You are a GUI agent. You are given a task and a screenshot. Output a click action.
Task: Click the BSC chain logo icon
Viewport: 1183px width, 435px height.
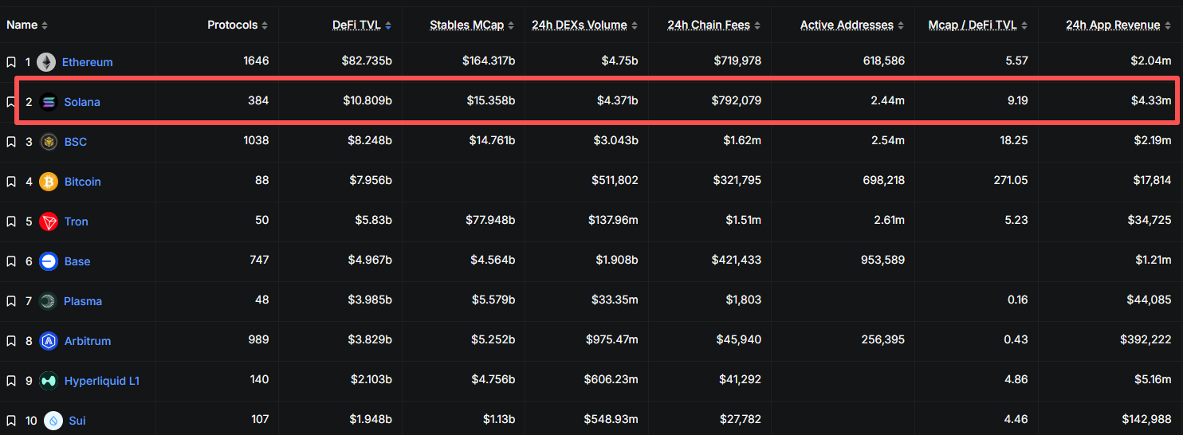point(49,142)
